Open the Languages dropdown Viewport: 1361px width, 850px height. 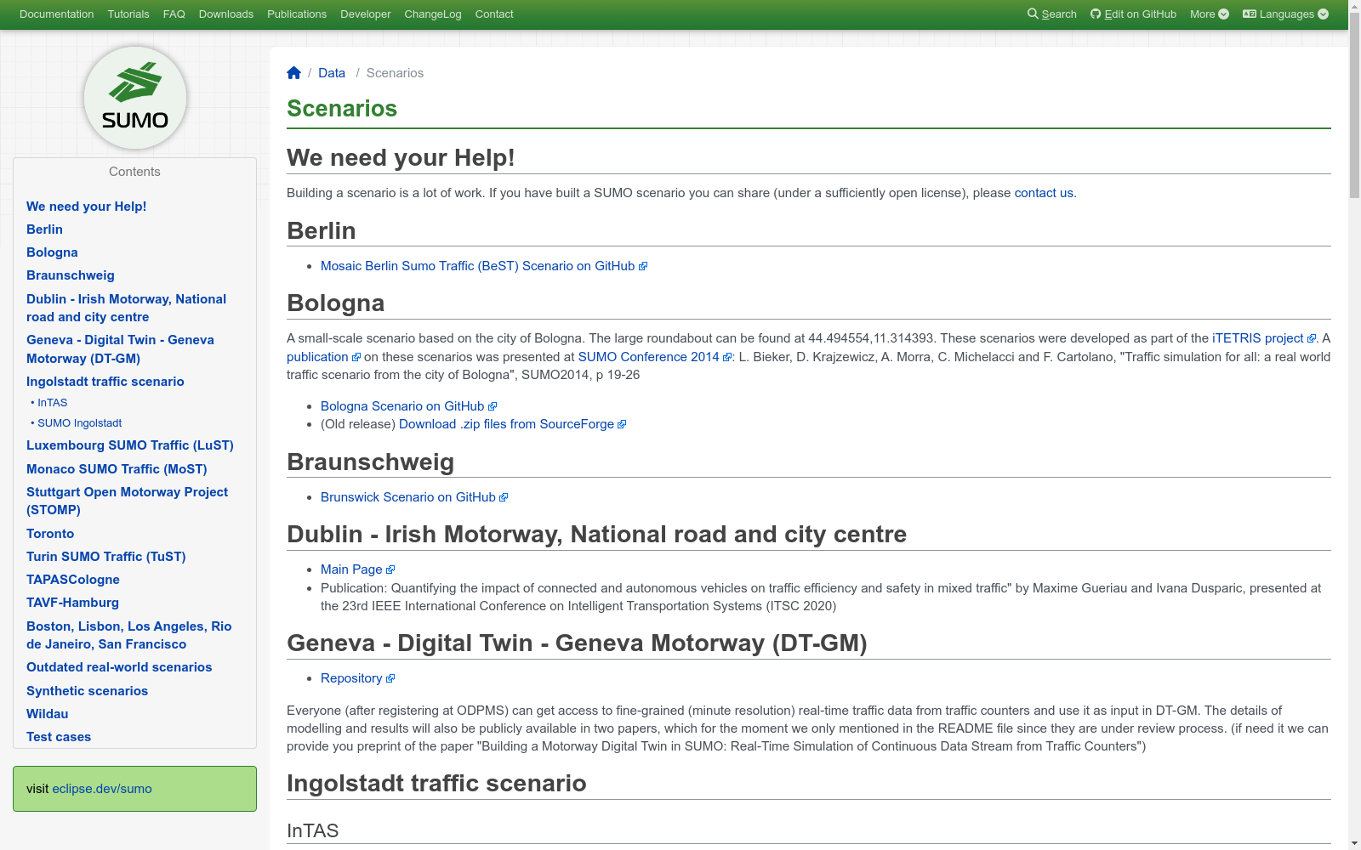pyautogui.click(x=1285, y=14)
